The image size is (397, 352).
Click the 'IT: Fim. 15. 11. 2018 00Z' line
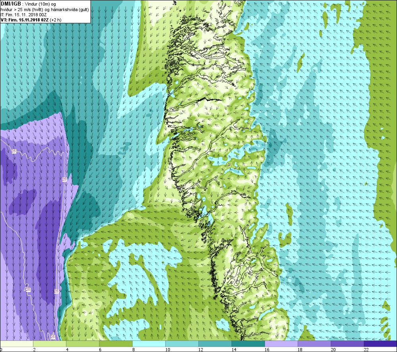[x=23, y=15]
